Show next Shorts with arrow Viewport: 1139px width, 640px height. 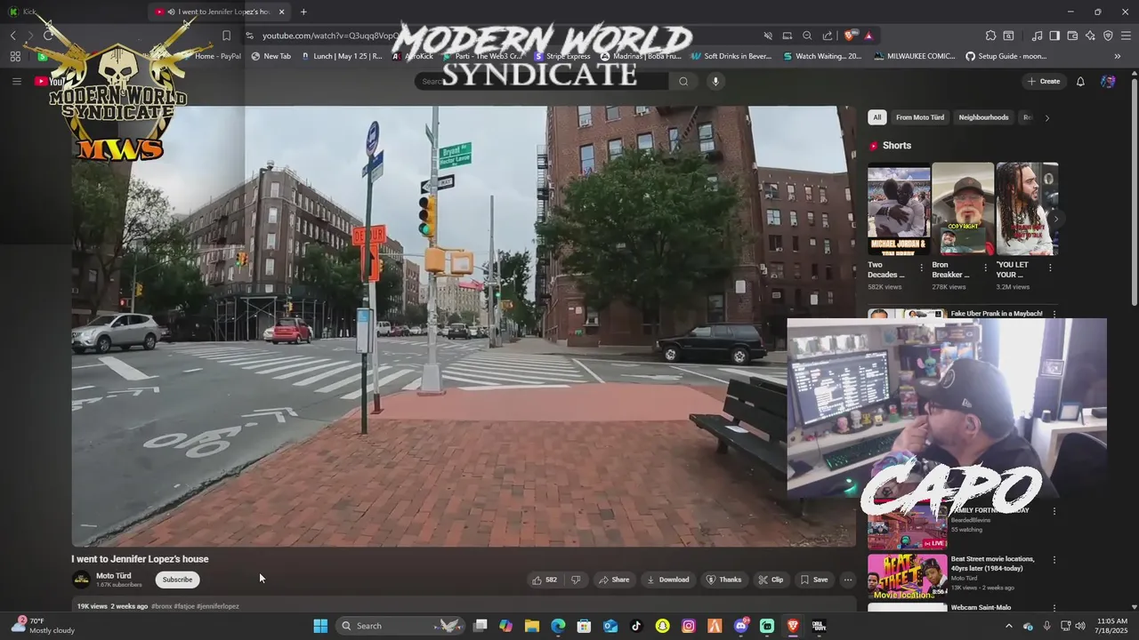[x=1055, y=218]
